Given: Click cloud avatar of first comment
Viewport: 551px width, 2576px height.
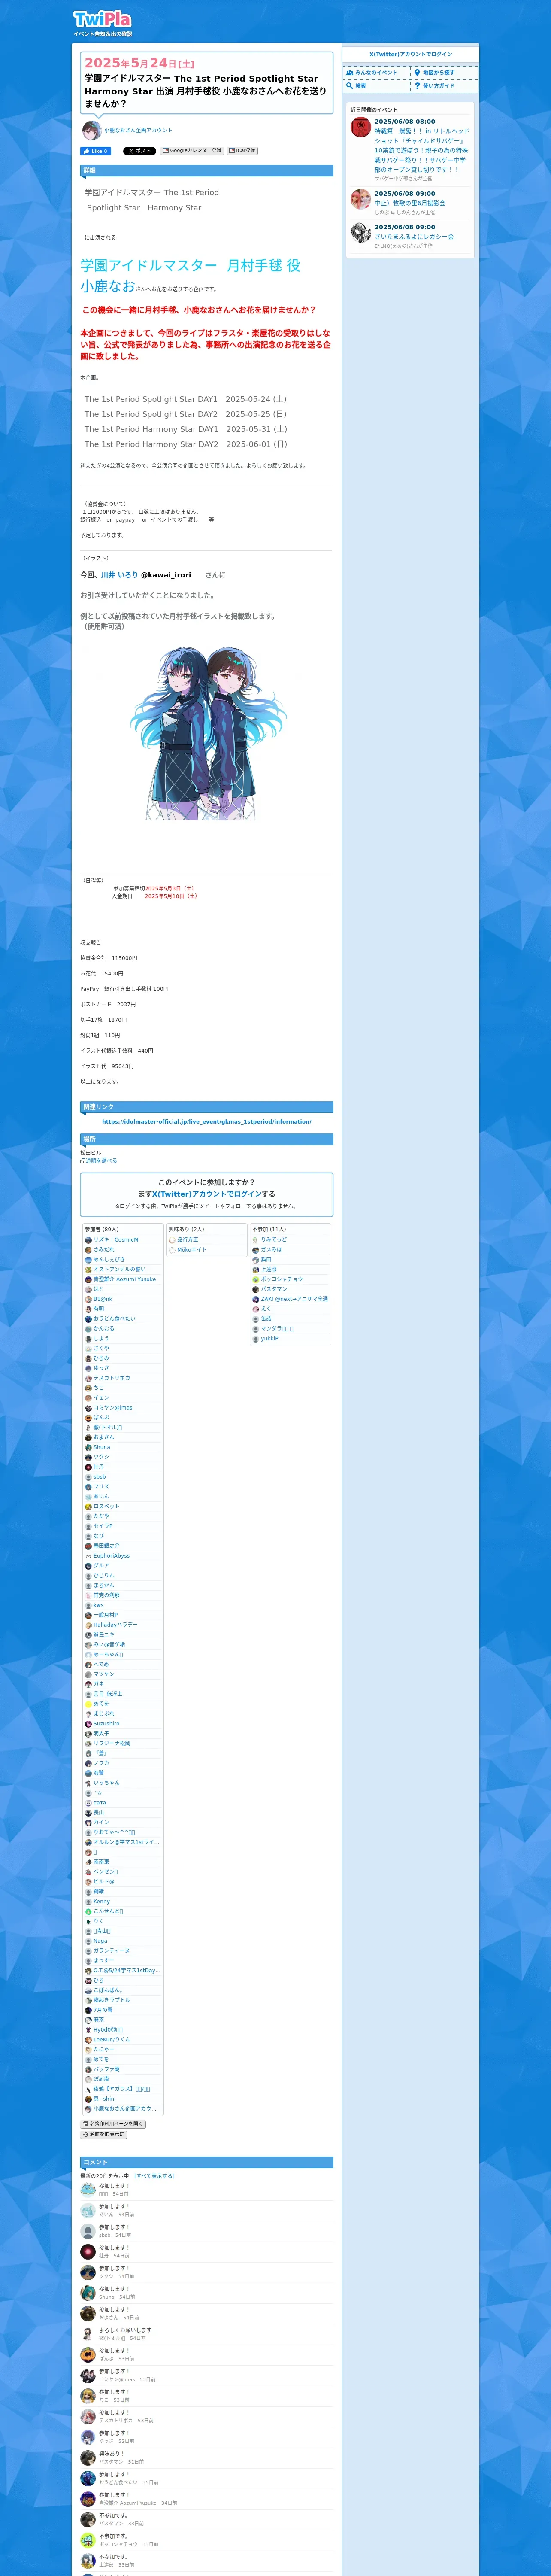Looking at the screenshot, I should click(88, 2190).
